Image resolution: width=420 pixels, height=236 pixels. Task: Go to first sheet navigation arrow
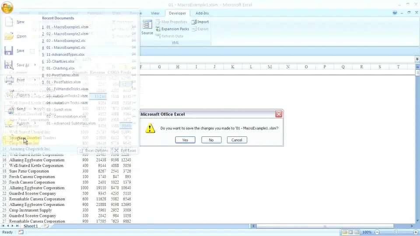pos(3,226)
